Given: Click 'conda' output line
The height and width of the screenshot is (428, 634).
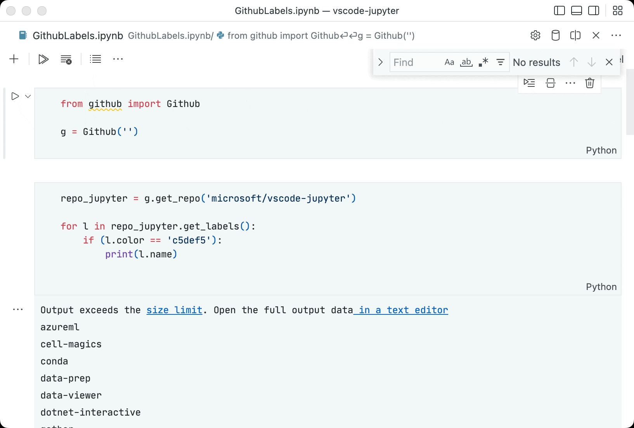Looking at the screenshot, I should tap(54, 361).
